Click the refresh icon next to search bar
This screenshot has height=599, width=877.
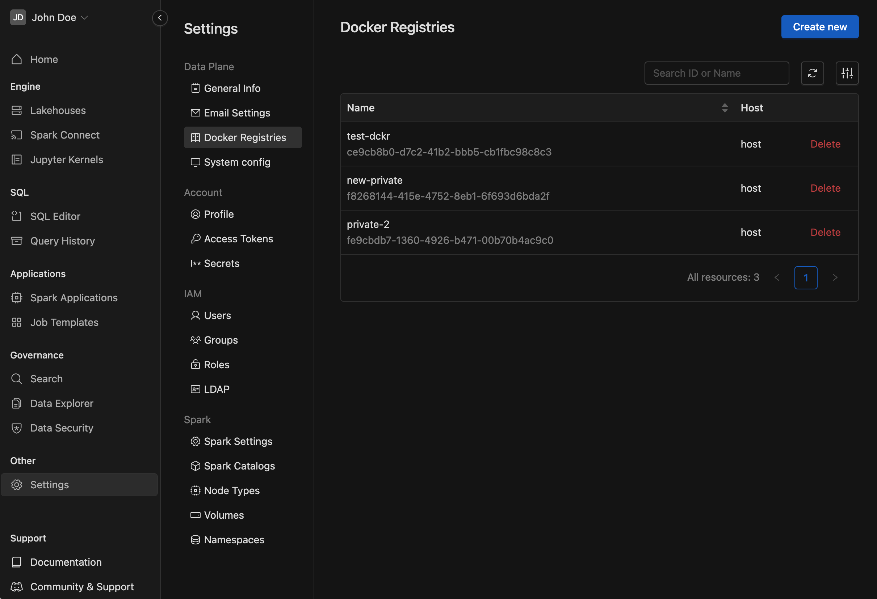812,73
